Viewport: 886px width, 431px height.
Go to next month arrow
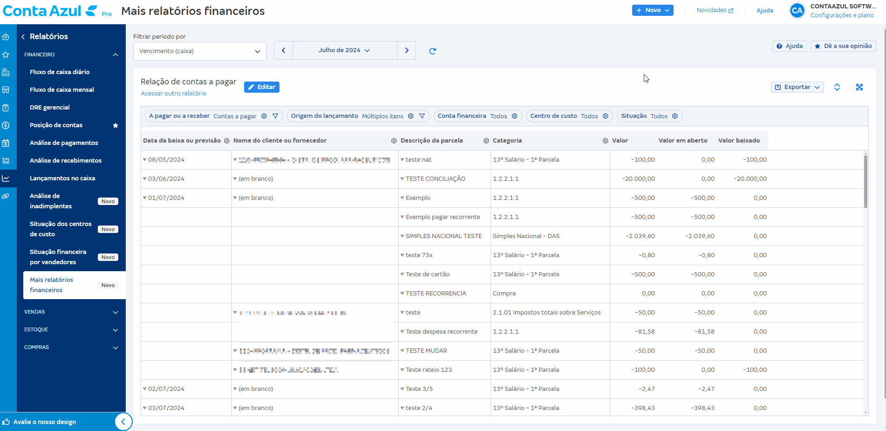click(406, 50)
